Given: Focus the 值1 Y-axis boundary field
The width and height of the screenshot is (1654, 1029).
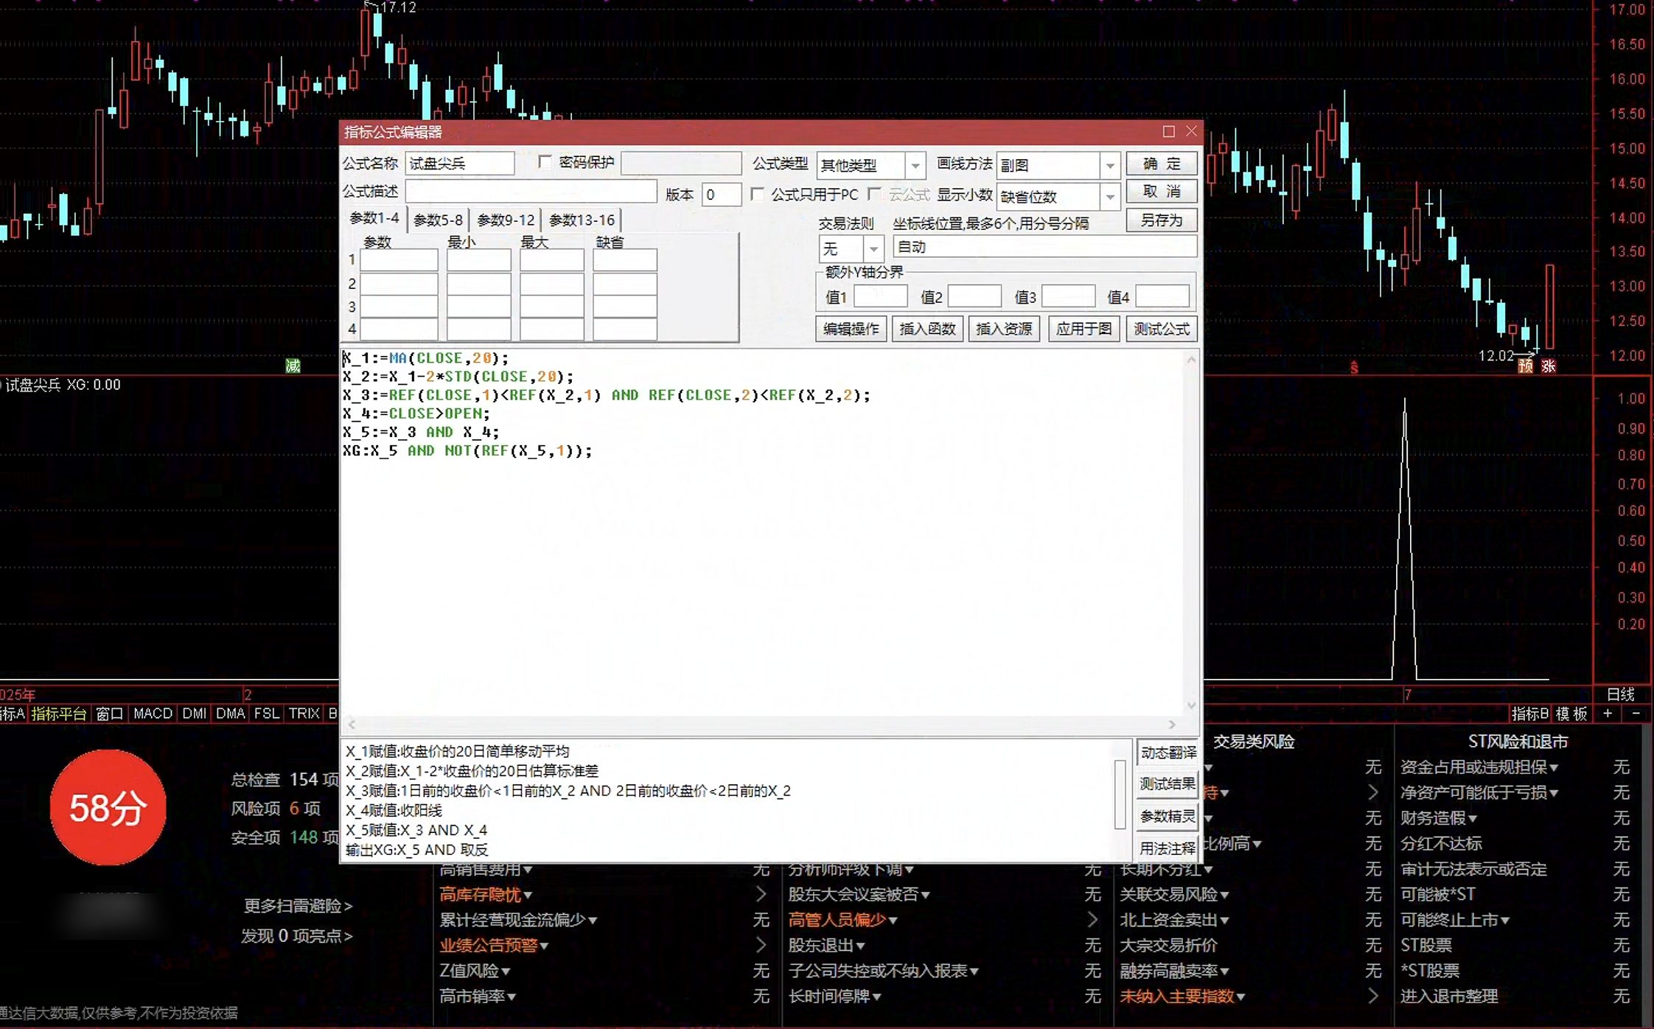Looking at the screenshot, I should [880, 296].
